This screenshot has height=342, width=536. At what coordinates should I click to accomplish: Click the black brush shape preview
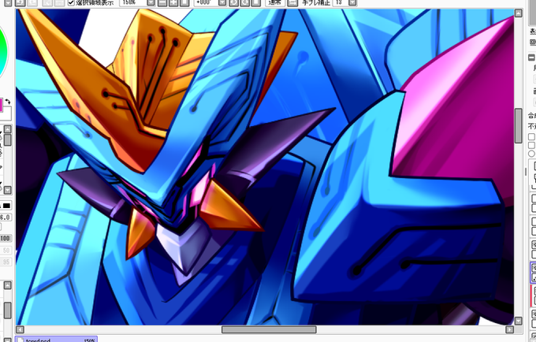point(6,206)
